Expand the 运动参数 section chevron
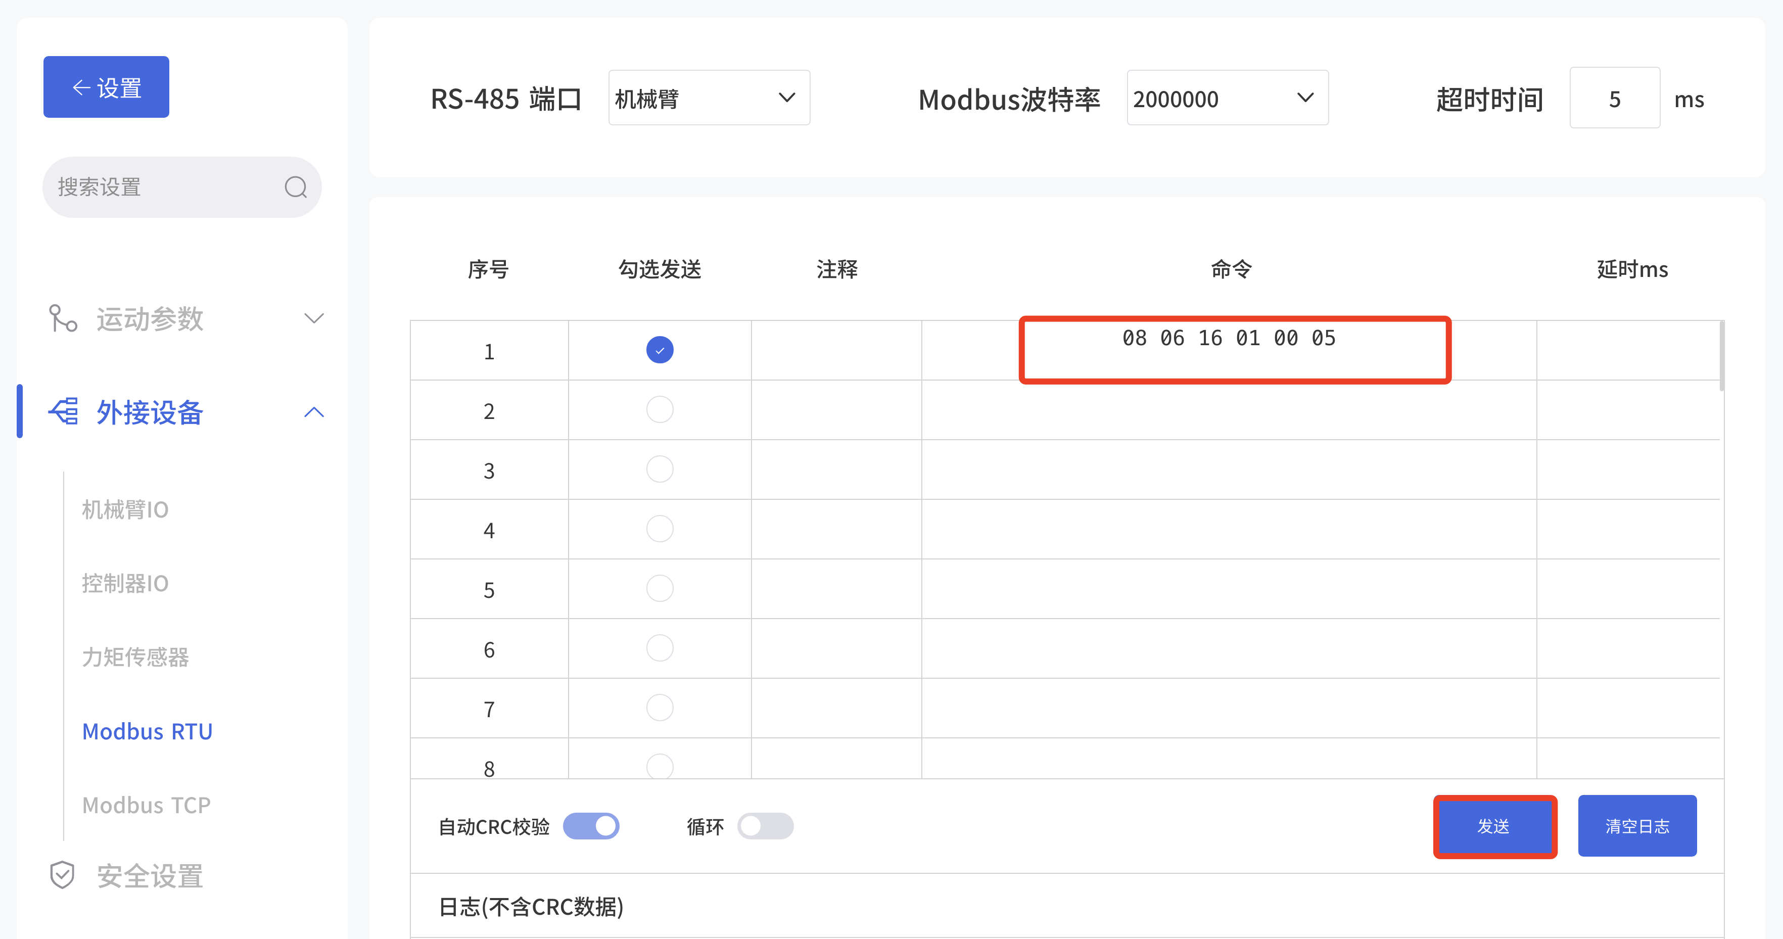 click(x=313, y=318)
